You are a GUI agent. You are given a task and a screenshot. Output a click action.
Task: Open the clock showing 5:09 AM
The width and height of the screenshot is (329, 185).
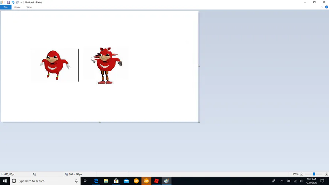pos(311,181)
